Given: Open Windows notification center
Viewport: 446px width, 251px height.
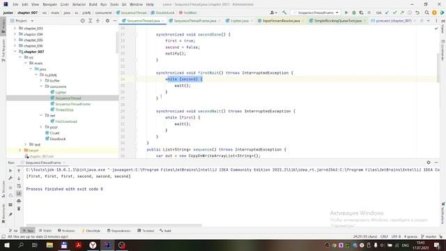Looking at the screenshot, I should tap(437, 245).
